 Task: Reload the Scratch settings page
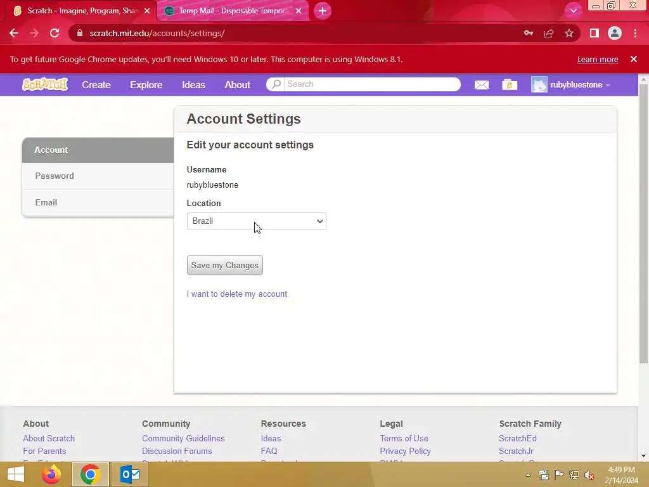pyautogui.click(x=55, y=33)
